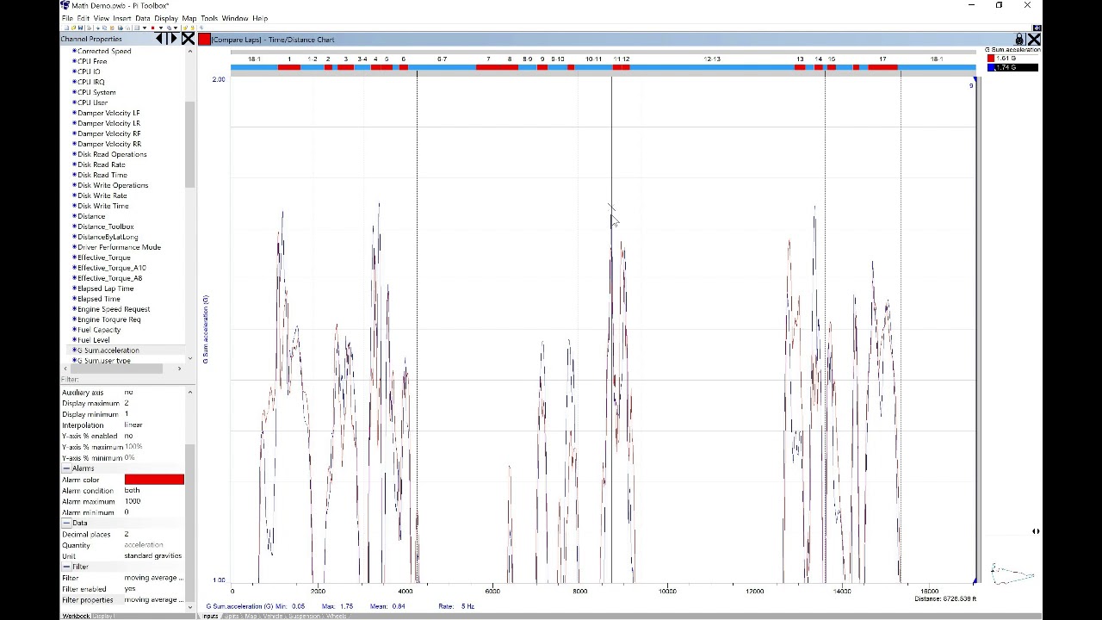The height and width of the screenshot is (620, 1102).
Task: Select the Damper Velocity RR channel
Action: click(109, 144)
